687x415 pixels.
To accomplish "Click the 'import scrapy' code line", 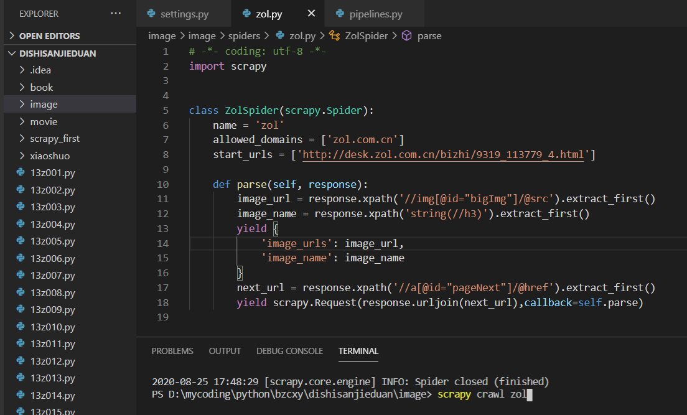I will (x=227, y=66).
